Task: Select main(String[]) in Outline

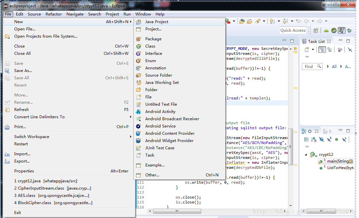Action: click(340, 161)
